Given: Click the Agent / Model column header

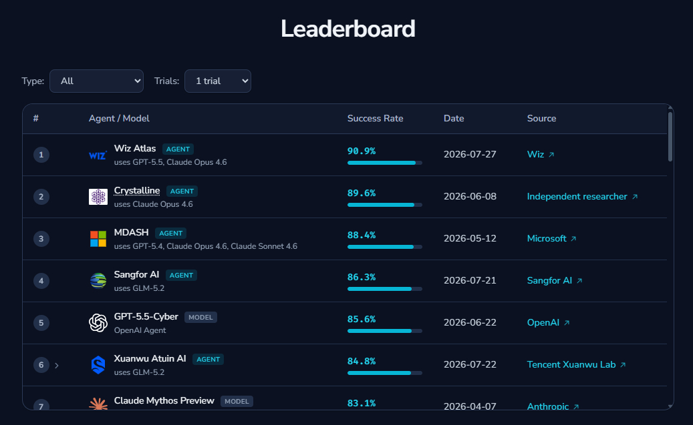Looking at the screenshot, I should point(119,118).
